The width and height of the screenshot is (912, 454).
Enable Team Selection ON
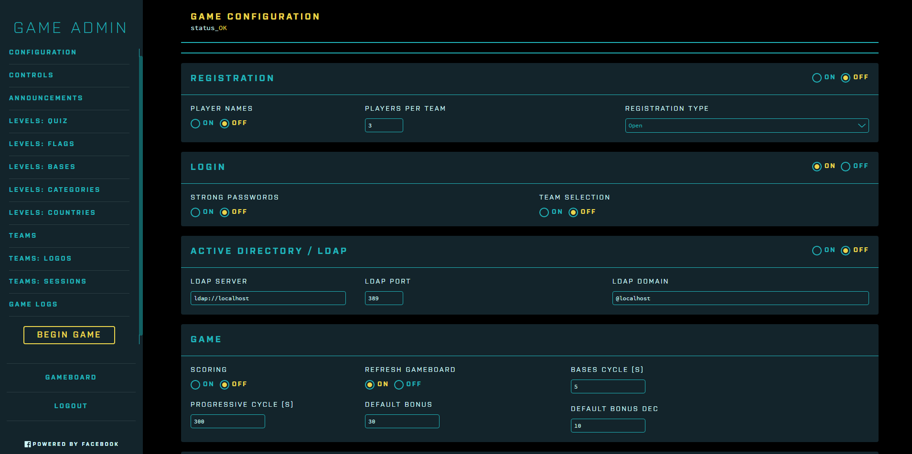(544, 212)
